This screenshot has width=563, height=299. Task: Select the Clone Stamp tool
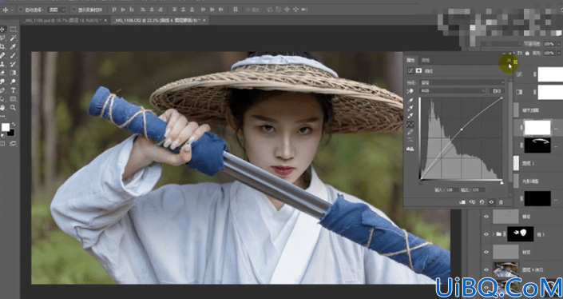point(2,64)
